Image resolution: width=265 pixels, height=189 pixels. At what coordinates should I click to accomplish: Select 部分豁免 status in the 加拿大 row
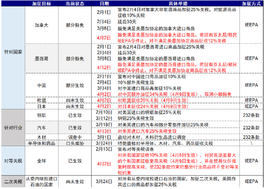click(75, 25)
